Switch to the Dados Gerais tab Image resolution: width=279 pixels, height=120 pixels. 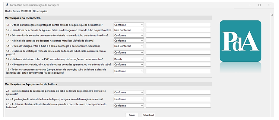click(x=12, y=11)
